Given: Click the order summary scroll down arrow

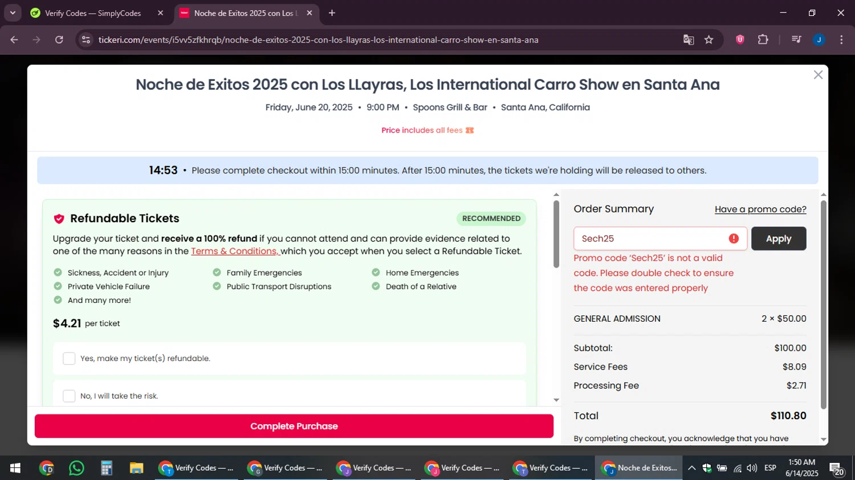Looking at the screenshot, I should click(823, 439).
